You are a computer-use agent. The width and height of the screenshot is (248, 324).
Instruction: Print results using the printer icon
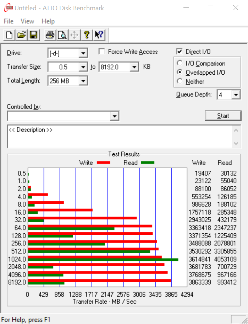click(x=50, y=35)
